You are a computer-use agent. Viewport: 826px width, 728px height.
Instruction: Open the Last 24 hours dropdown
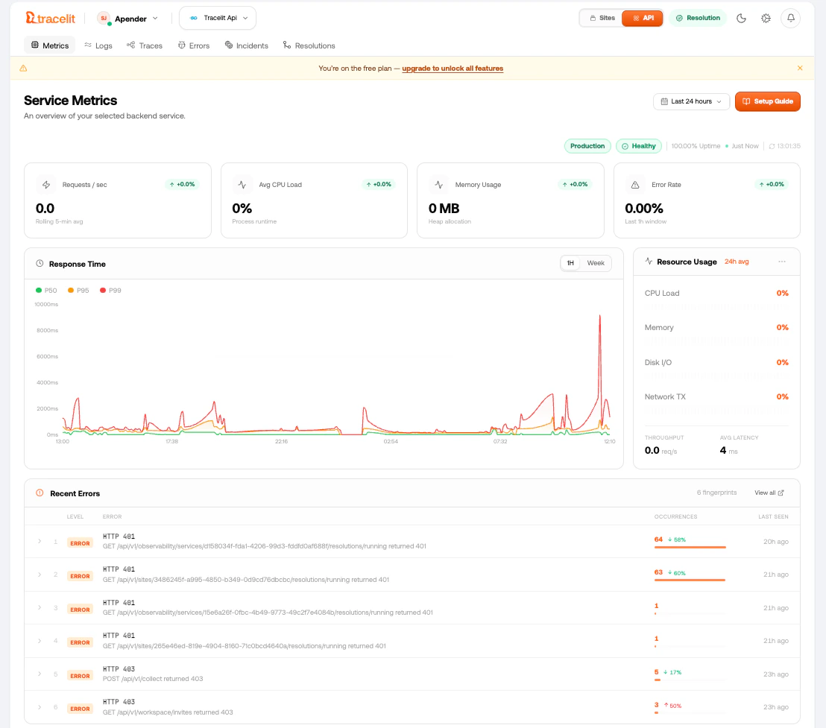tap(691, 101)
